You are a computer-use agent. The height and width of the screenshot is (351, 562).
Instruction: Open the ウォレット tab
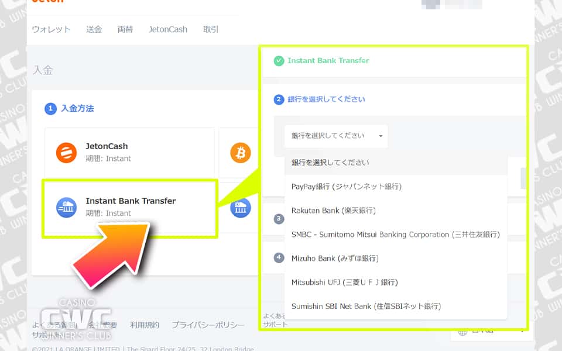tap(52, 29)
